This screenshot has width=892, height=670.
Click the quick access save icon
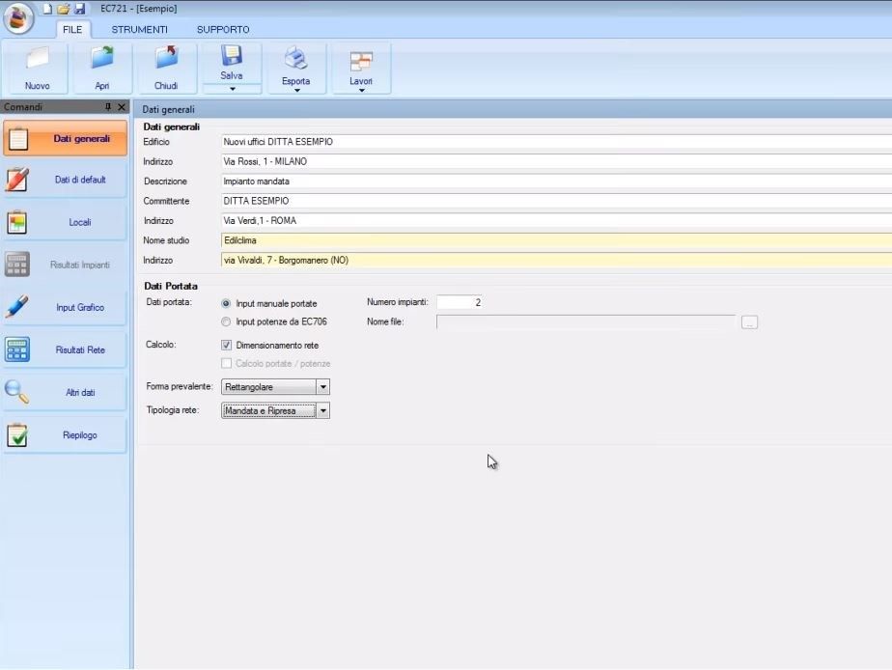79,9
